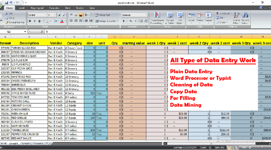Open Excel Help
Viewport: 271px width, 150px height.
pyautogui.click(x=261, y=8)
